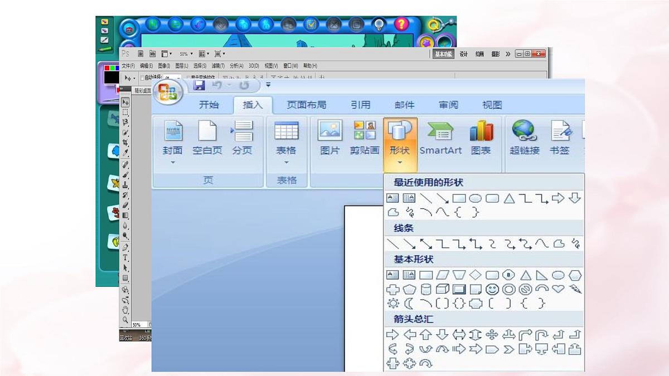Select Photoshop's Photography (摄影) workspace button
The image size is (669, 376).
coord(496,54)
